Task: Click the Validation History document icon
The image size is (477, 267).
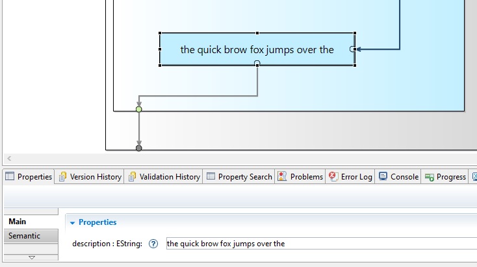Action: pyautogui.click(x=132, y=176)
